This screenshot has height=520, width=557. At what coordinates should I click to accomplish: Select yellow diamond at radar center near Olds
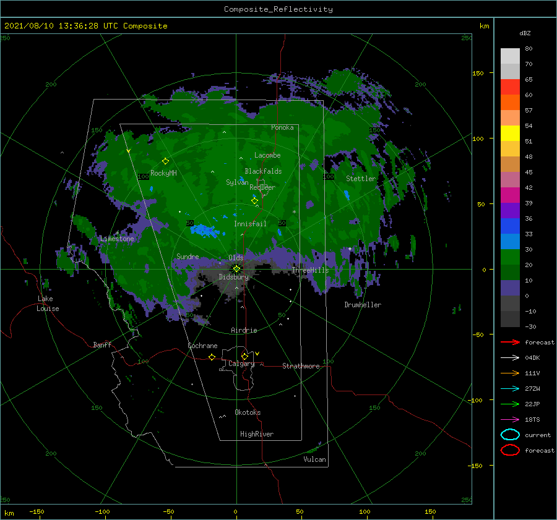(236, 269)
